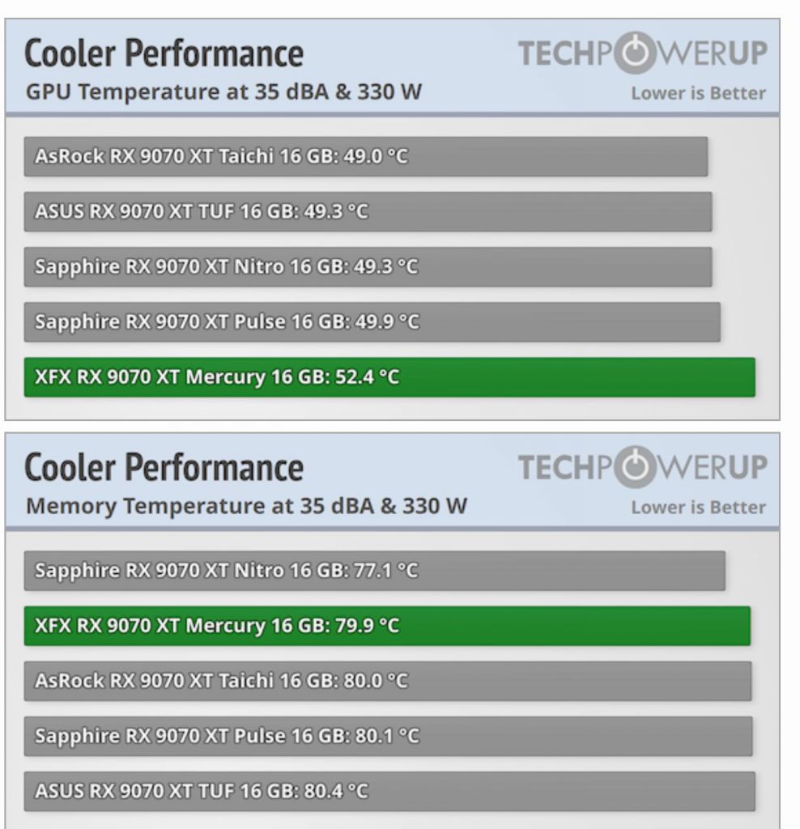Click the Sapphire Nitro 77.1 °C bar

[x=374, y=571]
